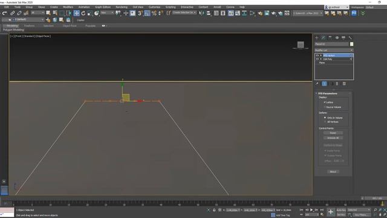Open the Customize menu

[154, 7]
